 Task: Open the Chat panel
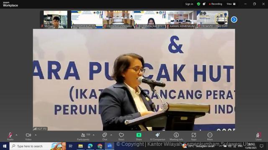(x=105, y=137)
